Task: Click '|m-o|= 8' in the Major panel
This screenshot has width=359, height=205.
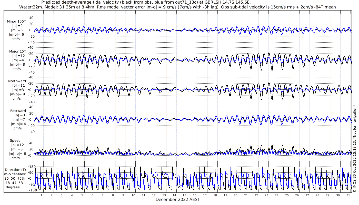Action: (x=17, y=65)
